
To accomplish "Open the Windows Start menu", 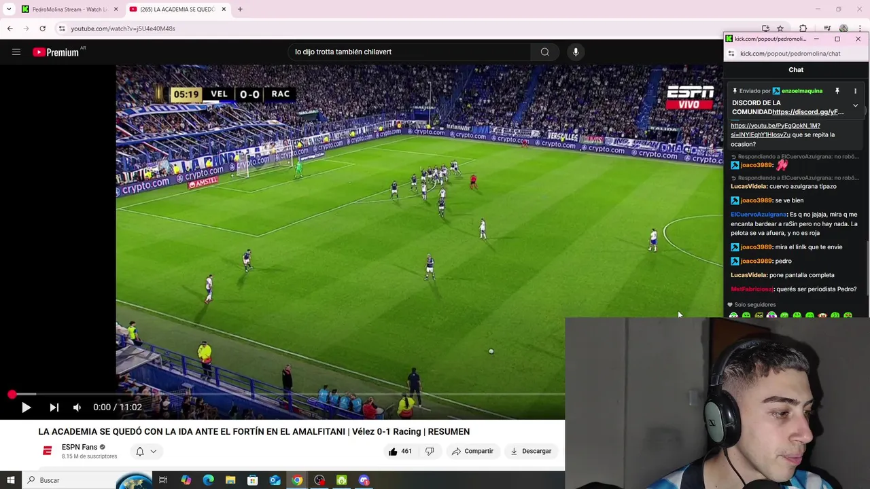I will coord(10,480).
